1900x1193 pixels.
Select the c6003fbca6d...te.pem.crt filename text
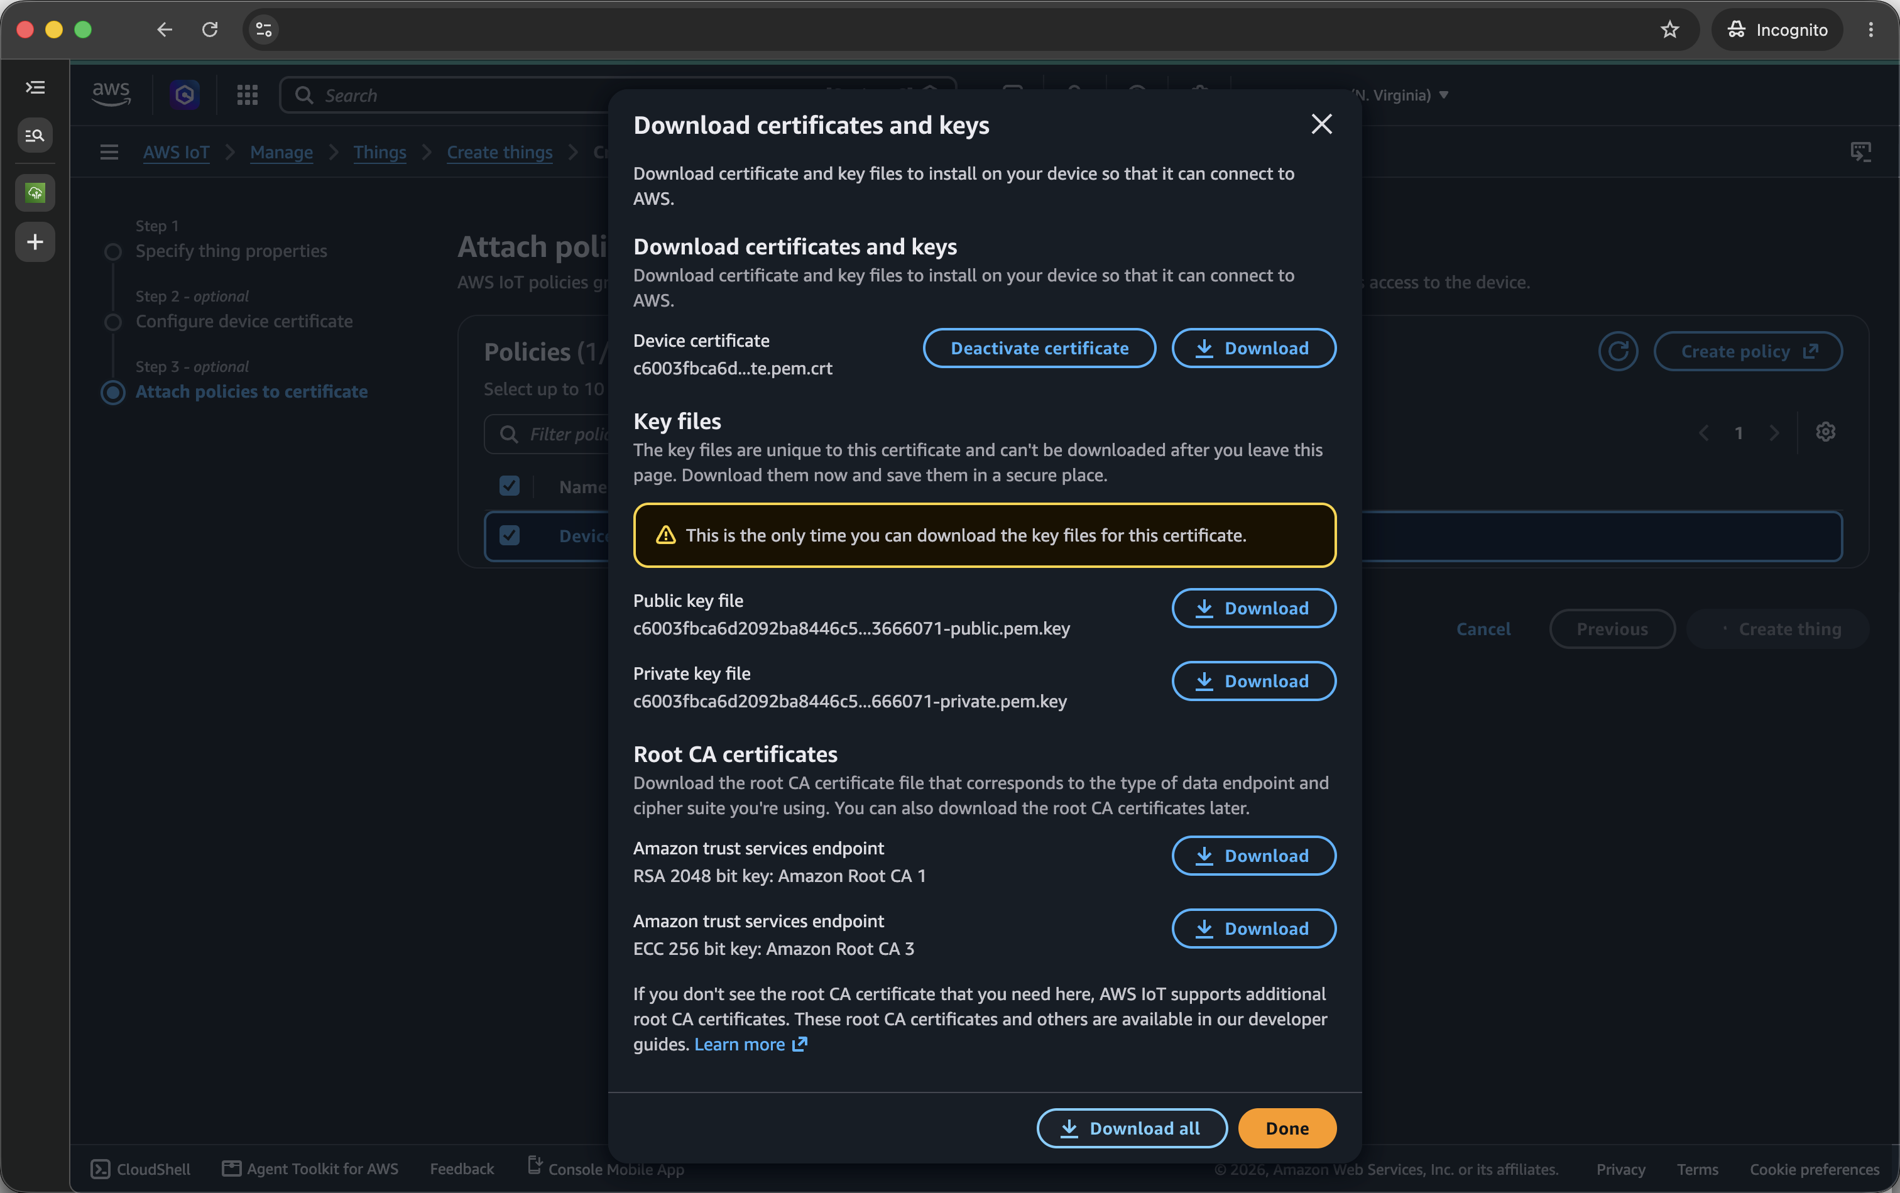pos(732,368)
